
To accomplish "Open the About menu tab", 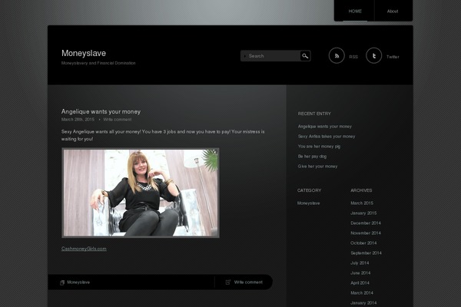I will [393, 12].
